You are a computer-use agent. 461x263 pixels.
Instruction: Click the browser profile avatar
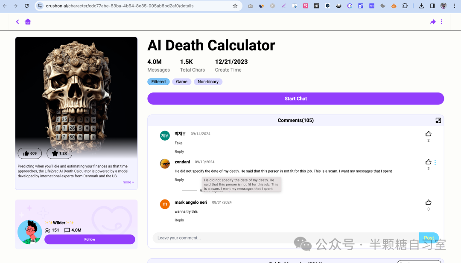pyautogui.click(x=443, y=6)
